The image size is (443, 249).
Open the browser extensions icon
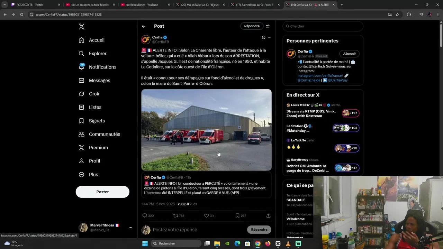pos(409,15)
